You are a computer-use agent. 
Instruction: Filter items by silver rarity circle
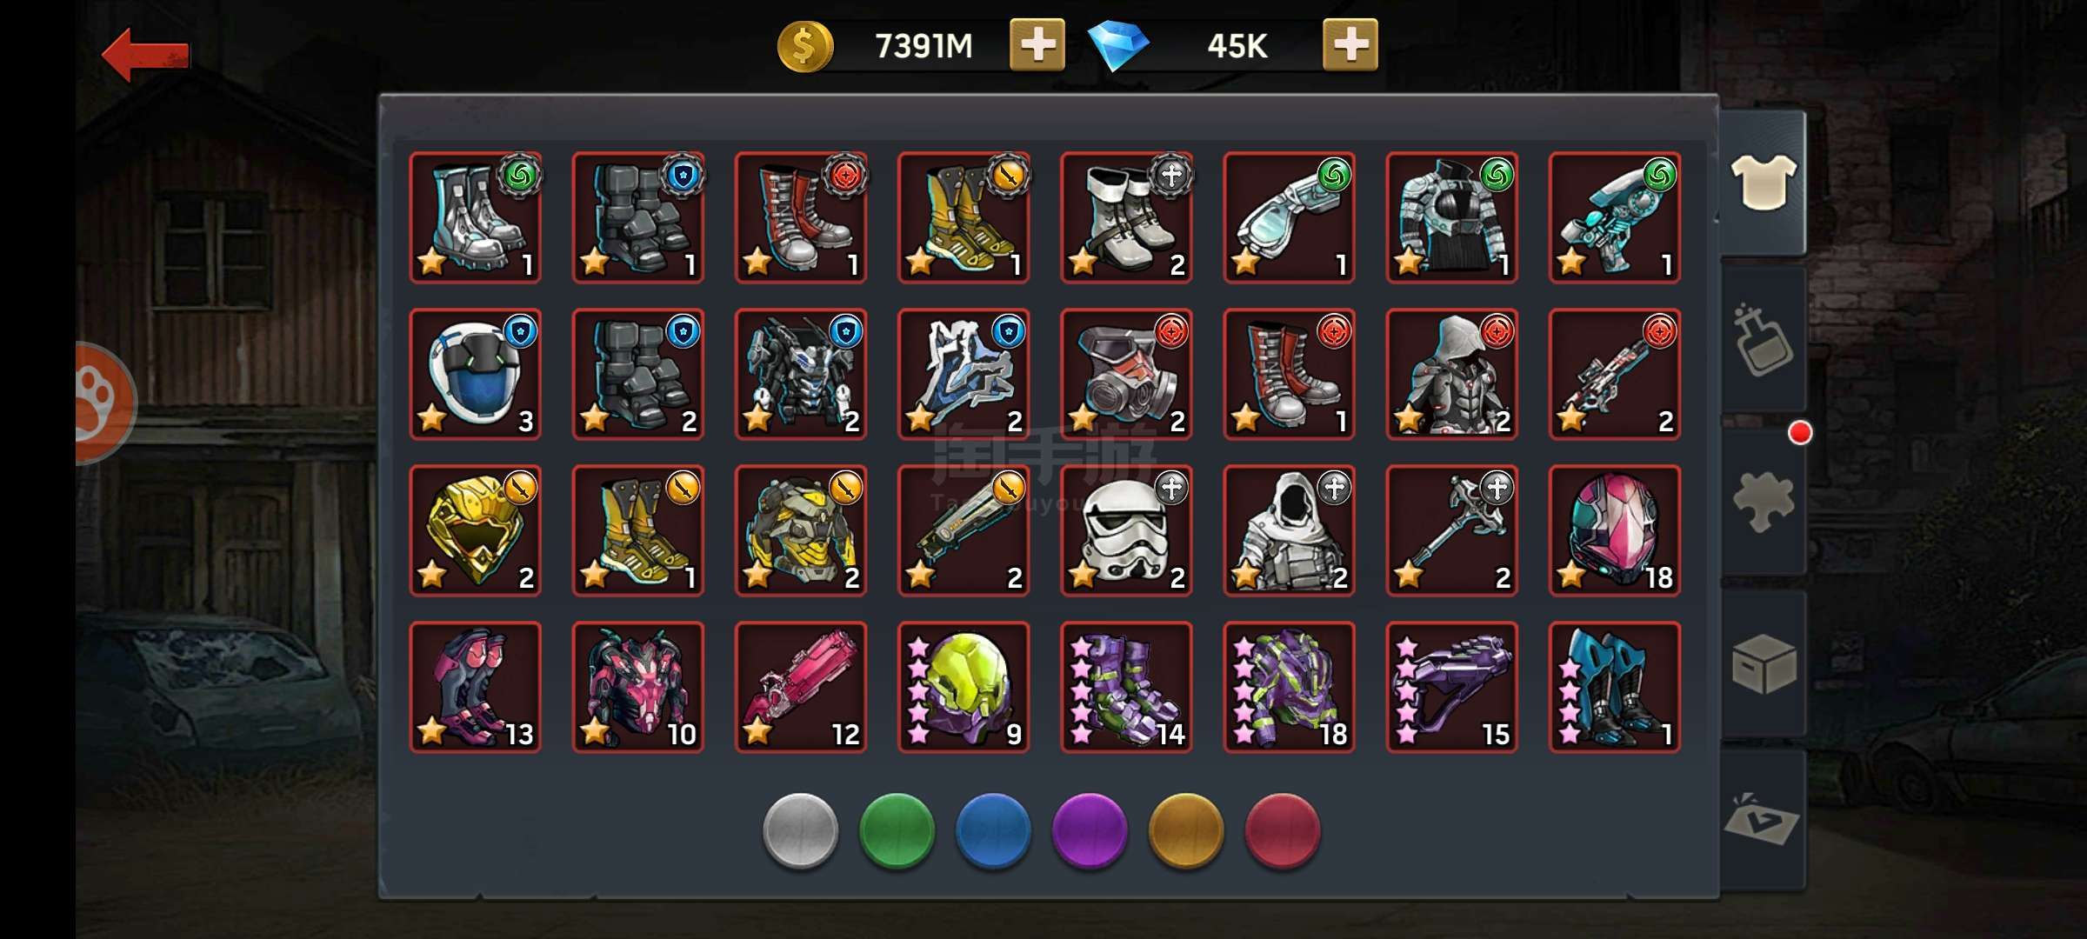pos(800,830)
